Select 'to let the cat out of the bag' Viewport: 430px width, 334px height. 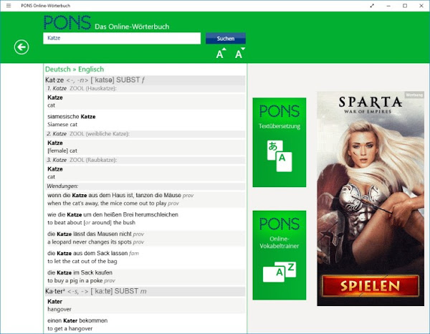82,261
